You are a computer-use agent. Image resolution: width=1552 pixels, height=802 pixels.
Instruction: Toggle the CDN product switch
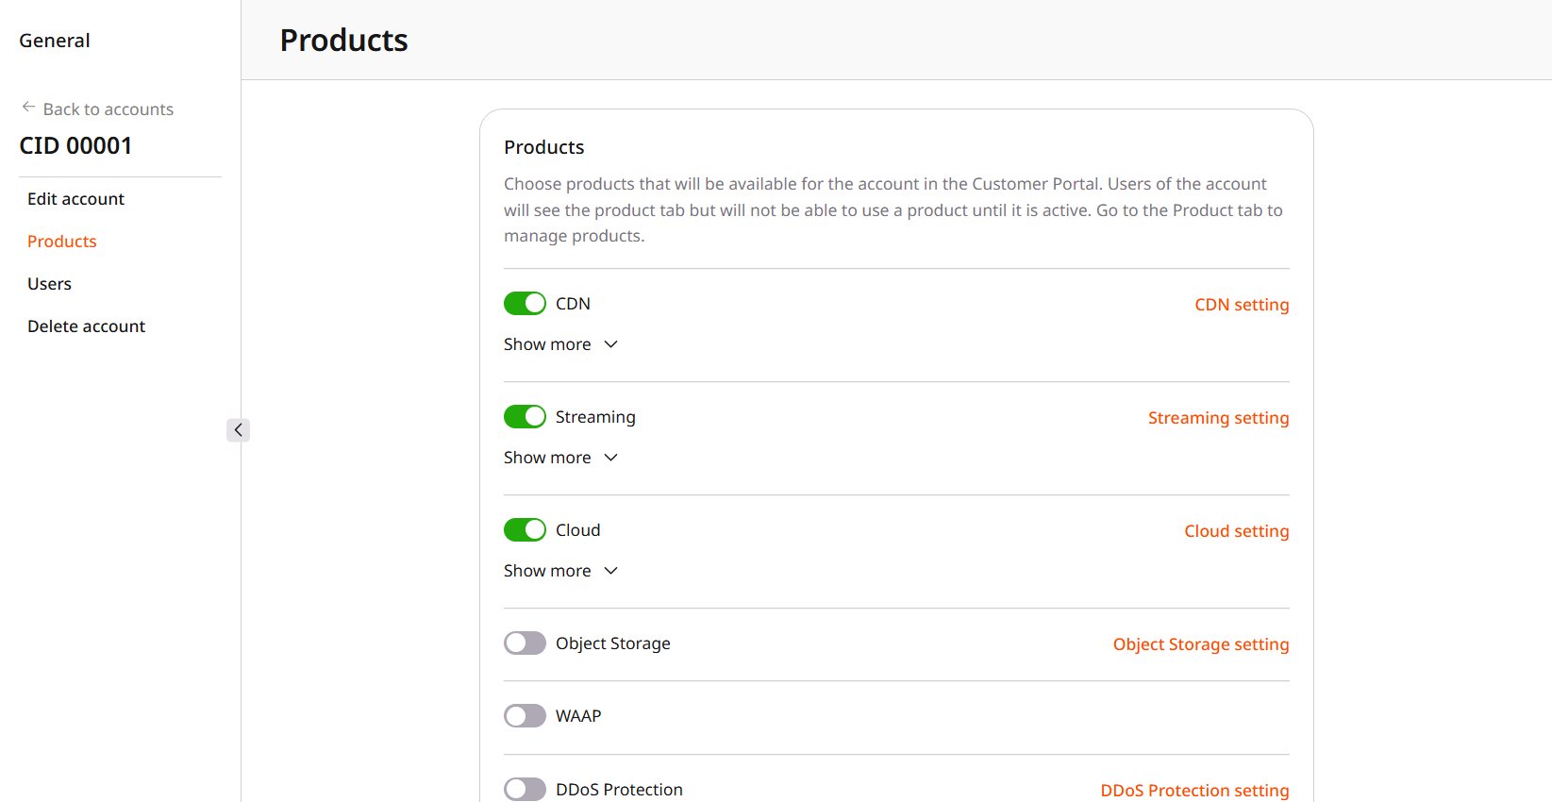click(525, 304)
